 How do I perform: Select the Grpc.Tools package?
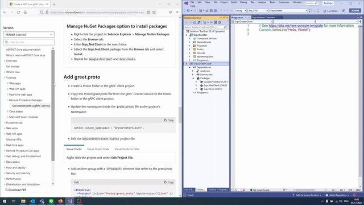point(213,89)
